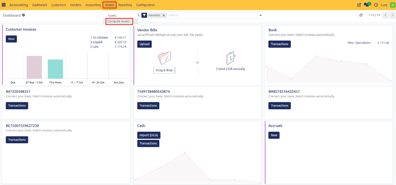This screenshot has height=185, width=396.
Task: Click the 2 Late link
Action: 94,47
